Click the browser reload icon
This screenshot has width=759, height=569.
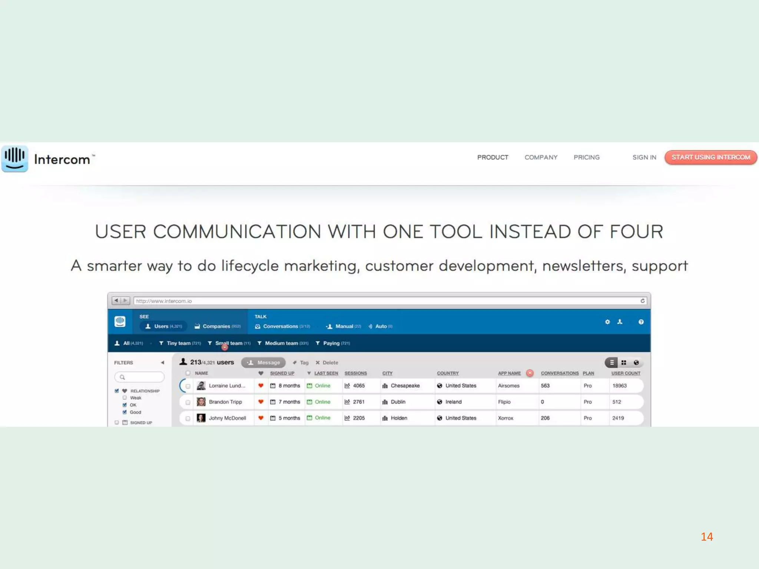(x=642, y=301)
